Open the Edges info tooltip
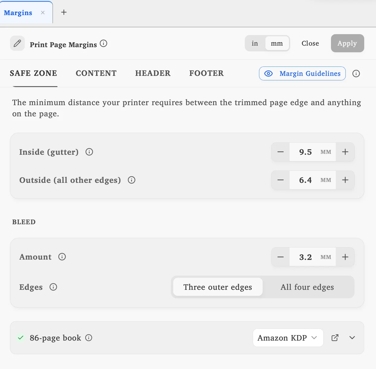The width and height of the screenshot is (376, 369). (x=53, y=287)
